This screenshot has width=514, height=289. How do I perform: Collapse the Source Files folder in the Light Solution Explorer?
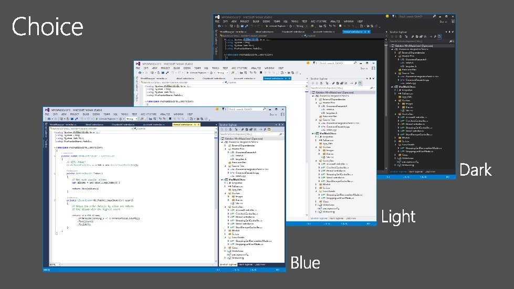[317, 120]
